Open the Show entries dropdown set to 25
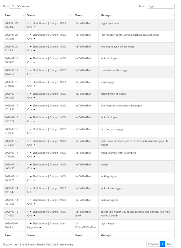The image size is (181, 248). coord(15,6)
